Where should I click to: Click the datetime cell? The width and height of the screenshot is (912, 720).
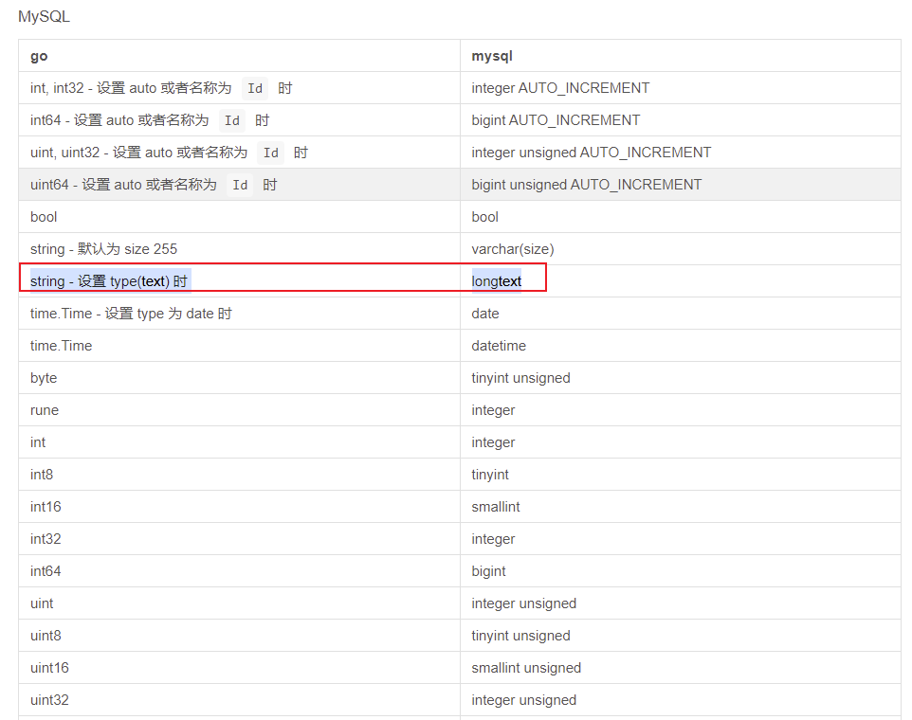pyautogui.click(x=497, y=345)
